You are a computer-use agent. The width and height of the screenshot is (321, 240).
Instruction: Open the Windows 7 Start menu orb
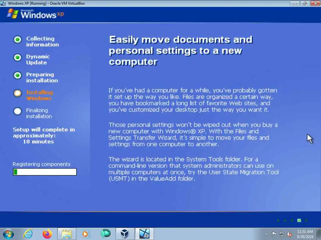click(8, 234)
